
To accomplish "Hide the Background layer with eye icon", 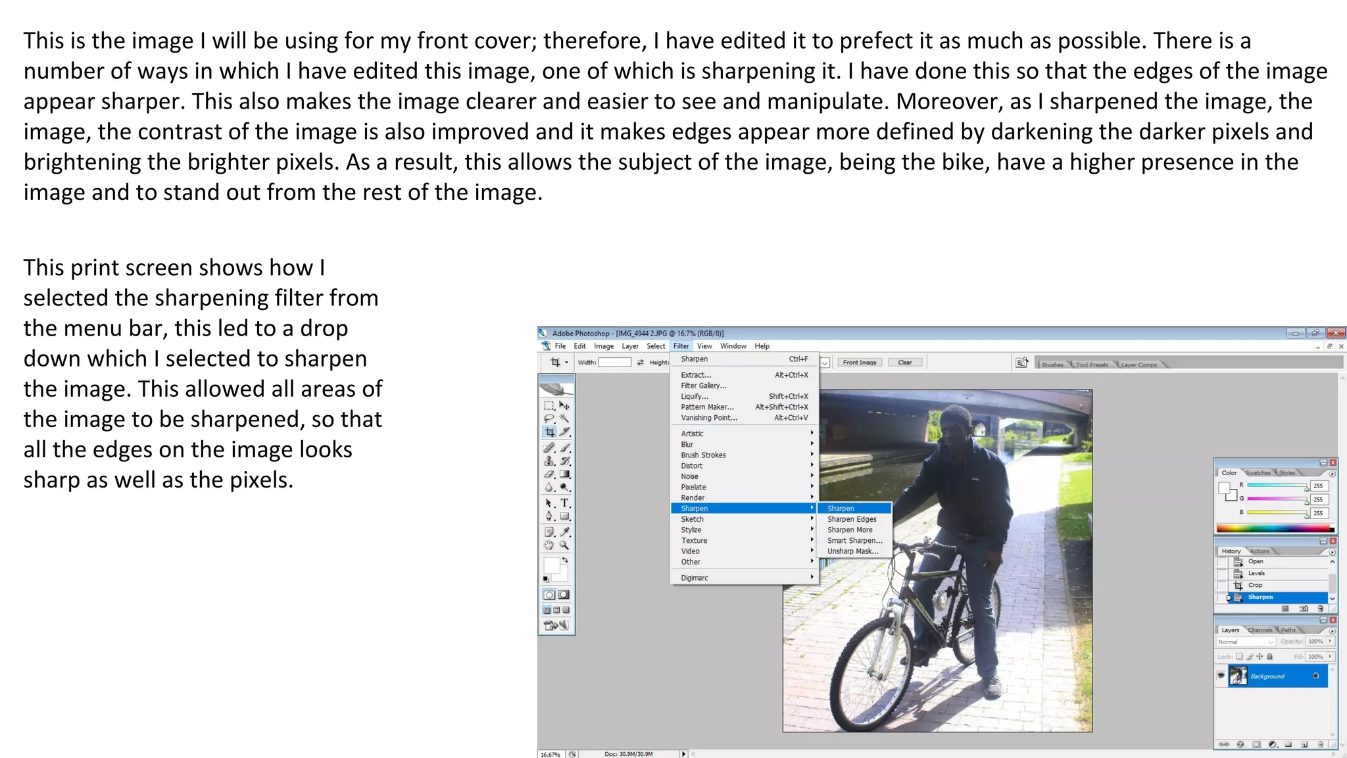I will [x=1221, y=676].
